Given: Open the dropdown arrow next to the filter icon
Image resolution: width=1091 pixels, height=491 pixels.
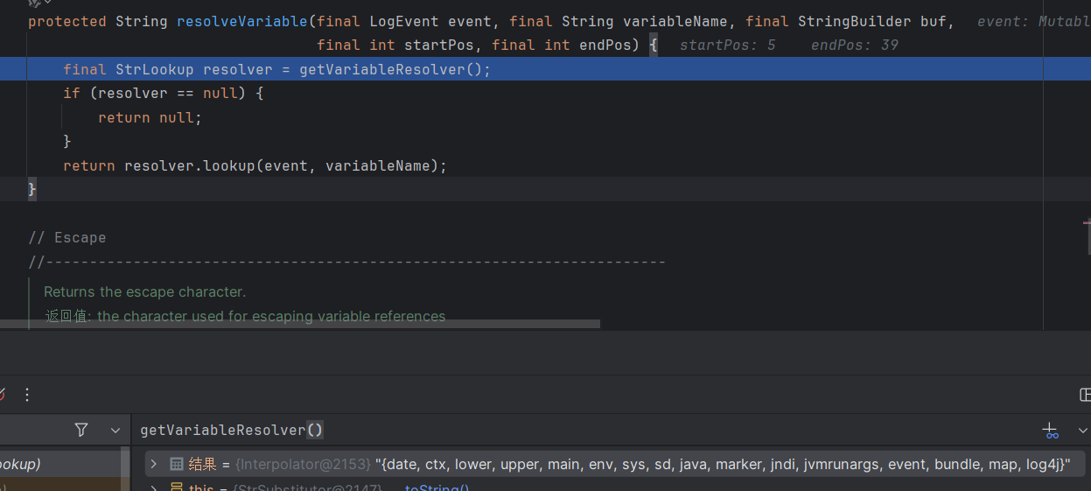Looking at the screenshot, I should point(115,430).
